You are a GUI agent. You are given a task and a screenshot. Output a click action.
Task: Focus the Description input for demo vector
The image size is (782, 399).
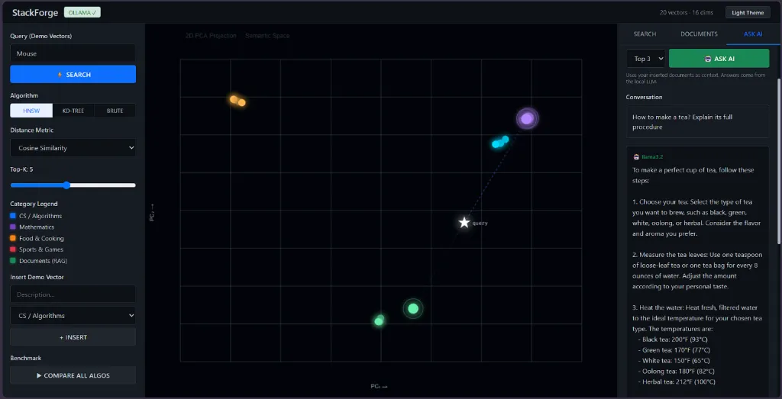click(73, 294)
